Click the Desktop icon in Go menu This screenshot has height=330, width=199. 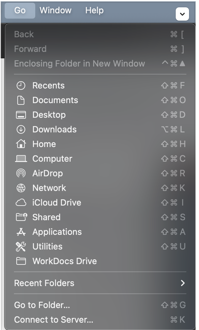click(21, 115)
